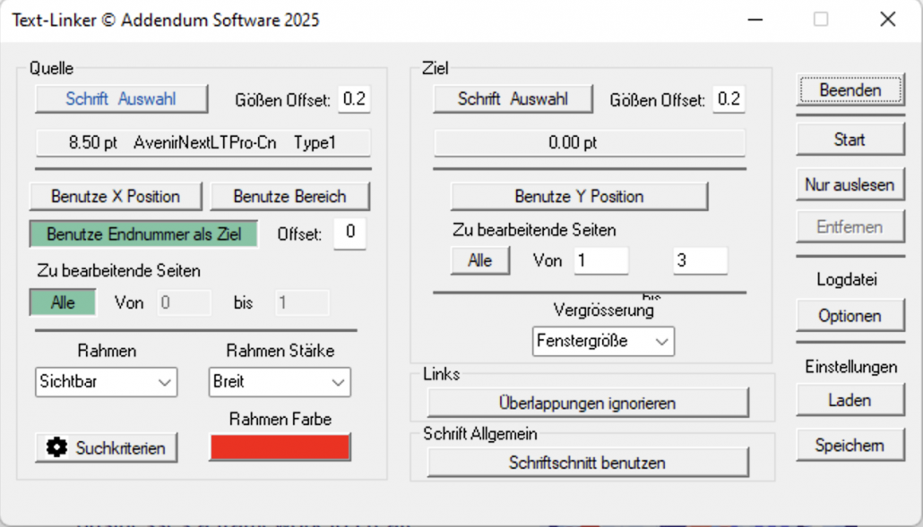Edit Quelle Größen Offset field

354,98
